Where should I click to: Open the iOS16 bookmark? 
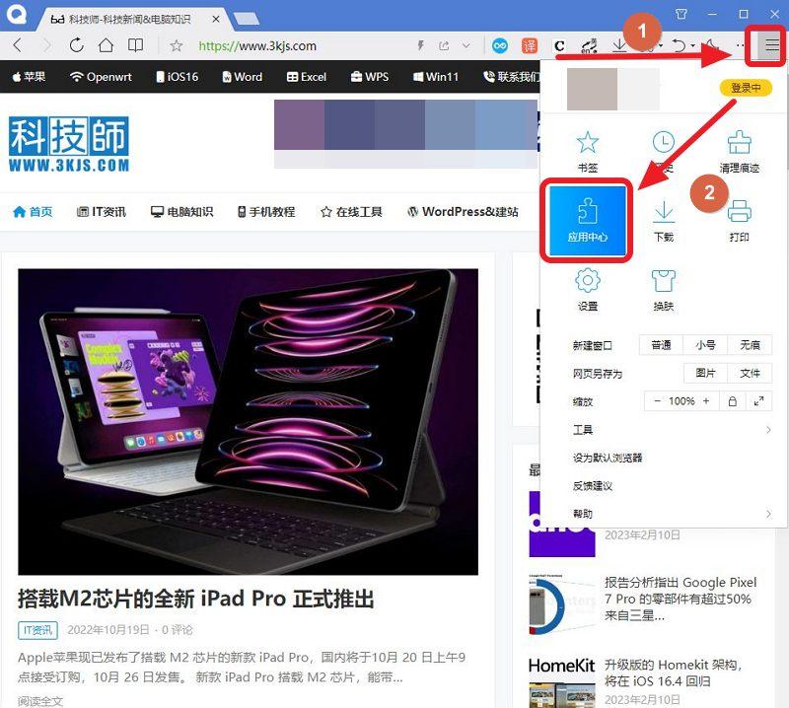click(x=178, y=77)
